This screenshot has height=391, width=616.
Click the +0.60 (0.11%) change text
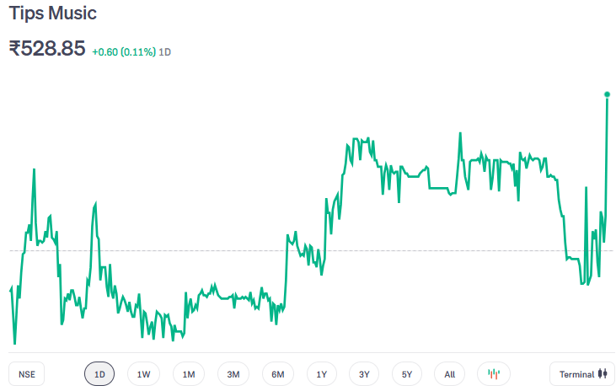click(124, 52)
